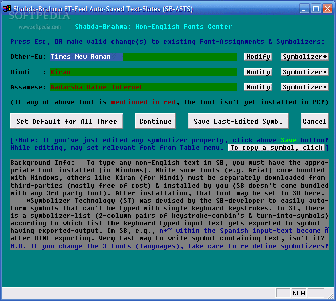Maximize the SB-ASTS window
Image resolution: width=336 pixels, height=301 pixels.
[x=316, y=9]
